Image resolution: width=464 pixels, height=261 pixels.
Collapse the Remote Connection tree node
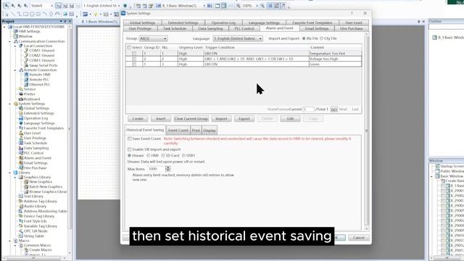[15, 70]
